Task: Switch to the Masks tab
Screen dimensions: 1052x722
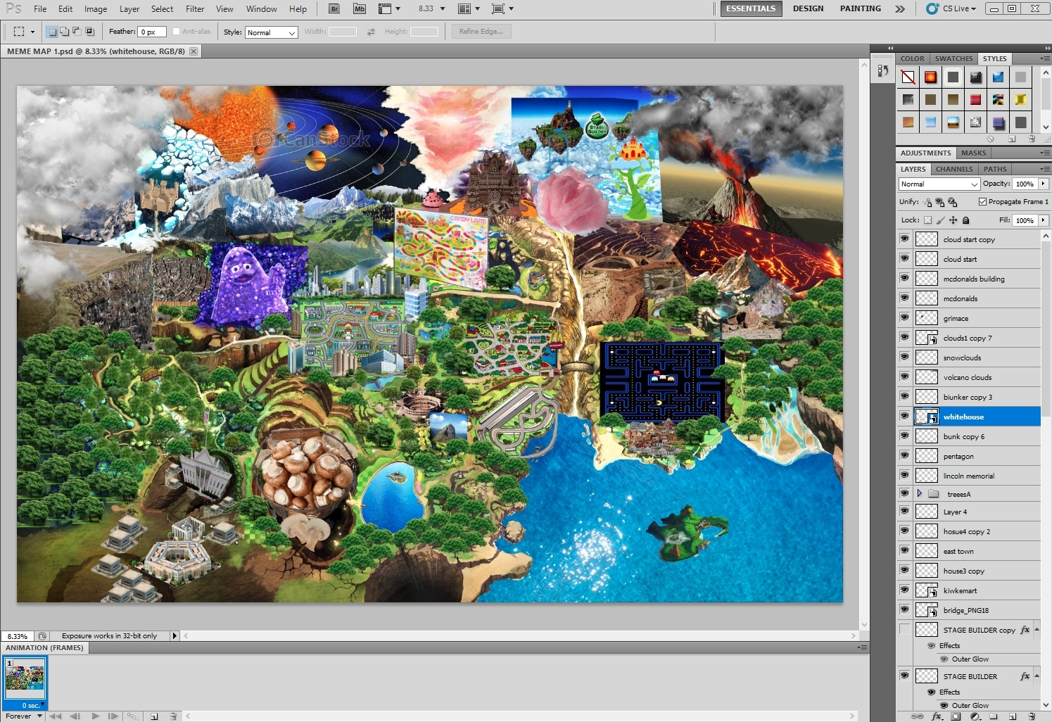Action: point(973,153)
